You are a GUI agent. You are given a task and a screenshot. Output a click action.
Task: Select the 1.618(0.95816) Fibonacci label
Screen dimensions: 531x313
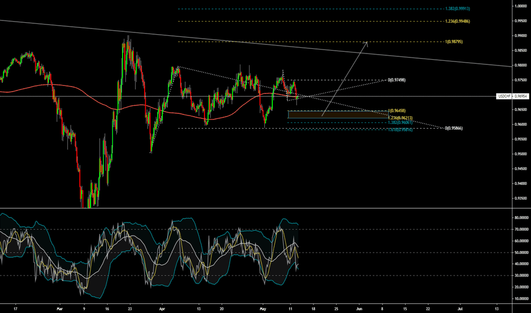[401, 130]
